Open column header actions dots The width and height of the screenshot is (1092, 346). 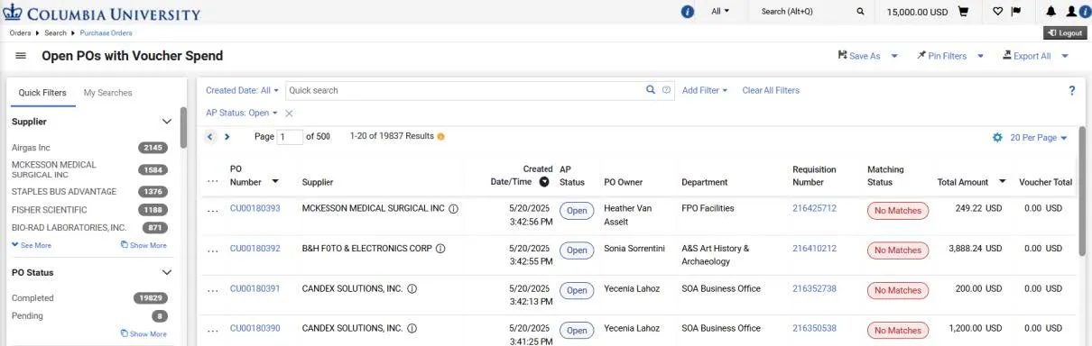213,181
